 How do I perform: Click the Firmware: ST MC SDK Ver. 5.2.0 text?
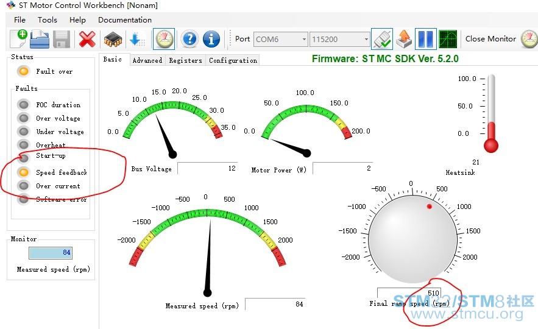pos(385,58)
